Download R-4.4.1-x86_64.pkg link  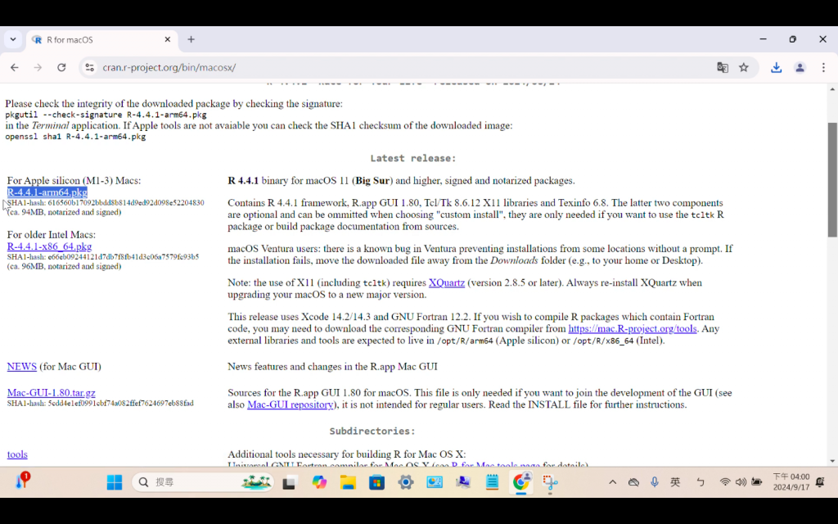(49, 246)
